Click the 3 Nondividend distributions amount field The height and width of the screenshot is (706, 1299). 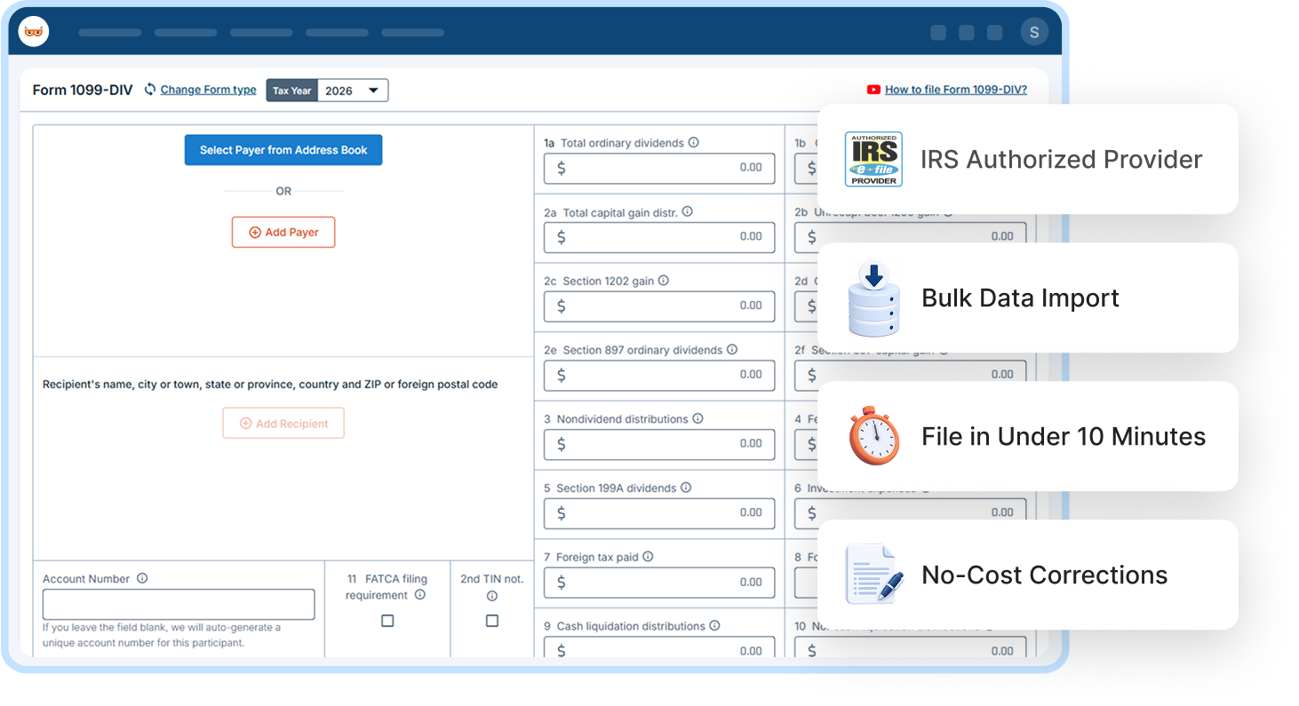coord(659,444)
